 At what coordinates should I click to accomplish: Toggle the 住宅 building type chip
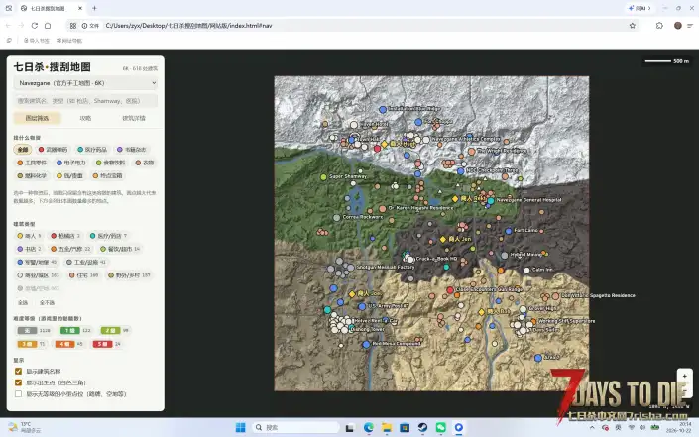tap(84, 275)
